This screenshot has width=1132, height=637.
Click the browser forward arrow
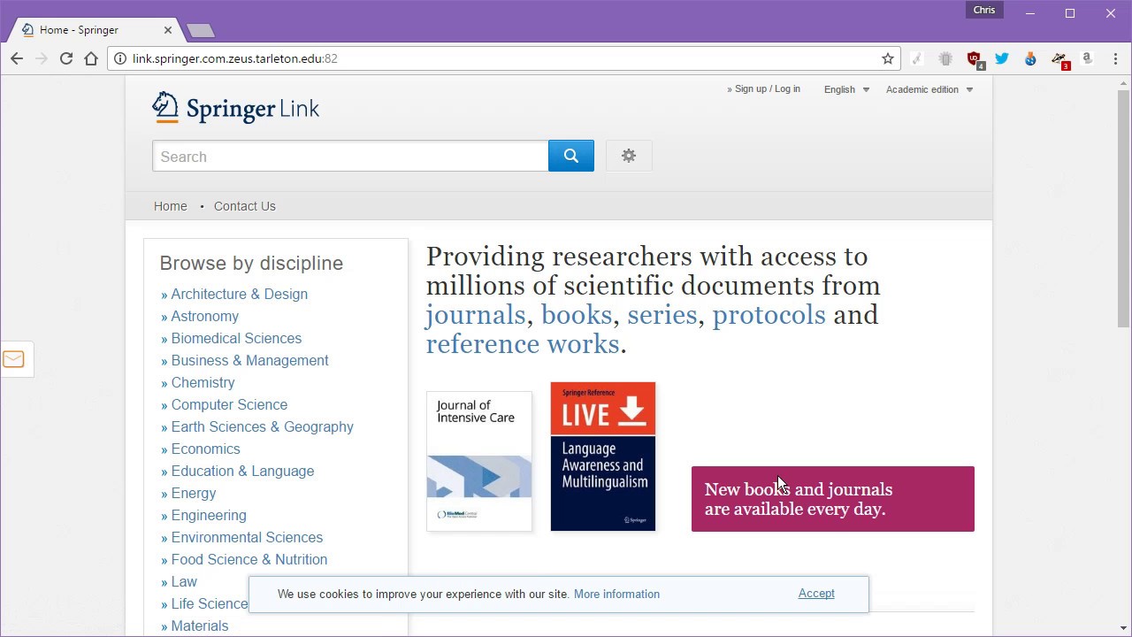[42, 58]
